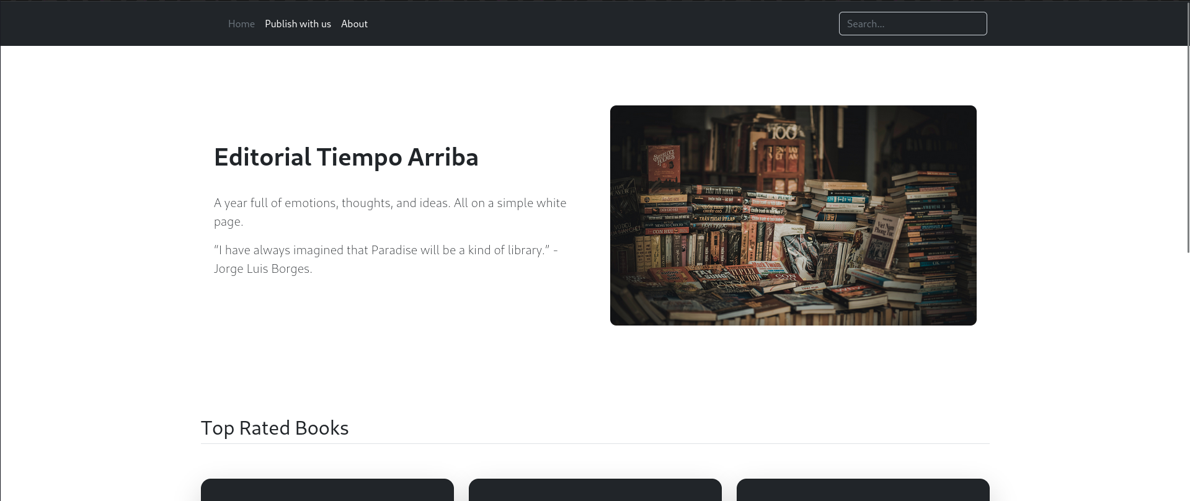The width and height of the screenshot is (1190, 501).
Task: Go to the About page
Action: point(354,24)
